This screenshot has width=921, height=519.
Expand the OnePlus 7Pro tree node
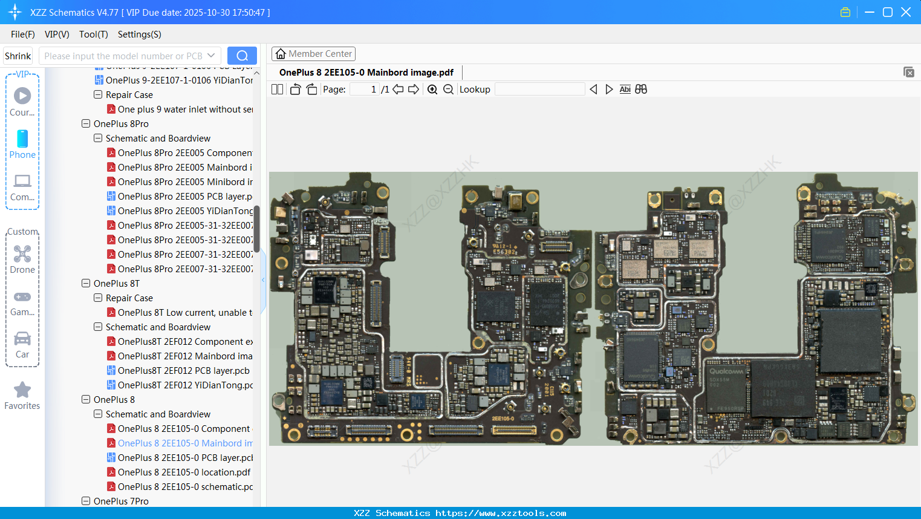pos(85,501)
